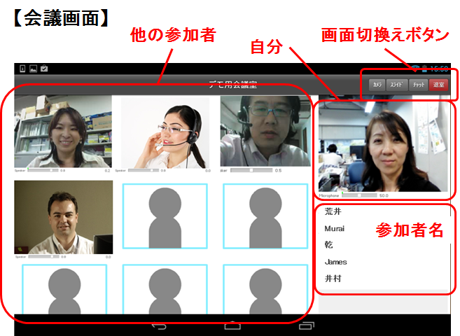Tap the device notification icon in status bar

tap(22, 69)
